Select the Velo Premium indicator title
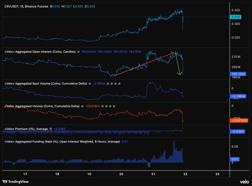The width and height of the screenshot is (252, 186). [28, 129]
